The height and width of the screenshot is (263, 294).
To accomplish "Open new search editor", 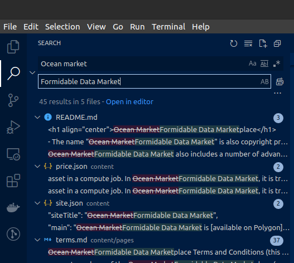I will [x=263, y=43].
